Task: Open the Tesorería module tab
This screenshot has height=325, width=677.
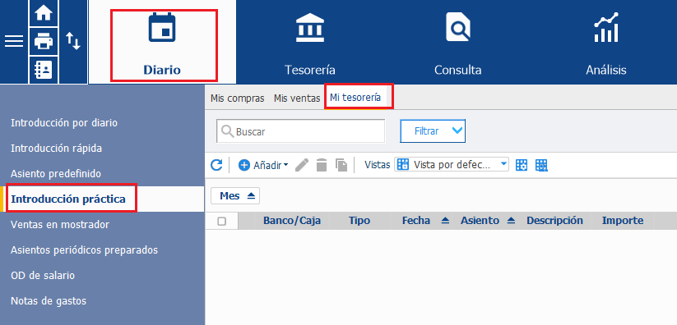Action: [309, 42]
